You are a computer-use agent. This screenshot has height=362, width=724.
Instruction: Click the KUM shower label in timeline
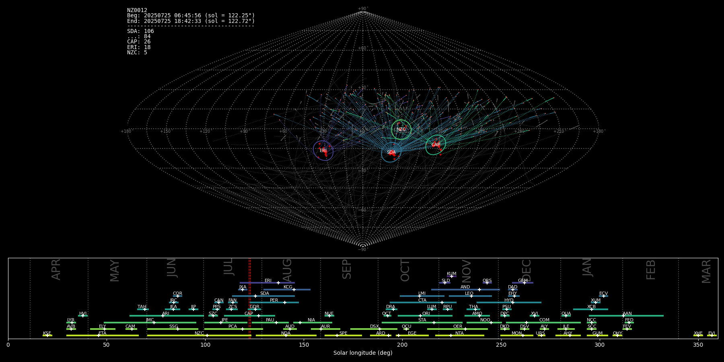click(452, 274)
